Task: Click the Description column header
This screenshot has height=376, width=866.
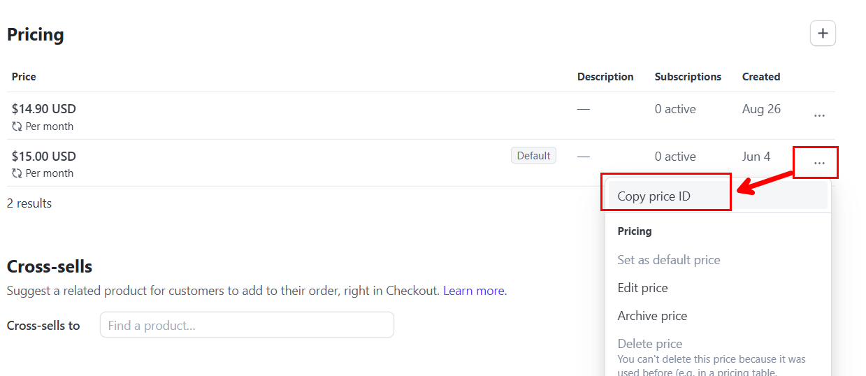Action: 605,77
